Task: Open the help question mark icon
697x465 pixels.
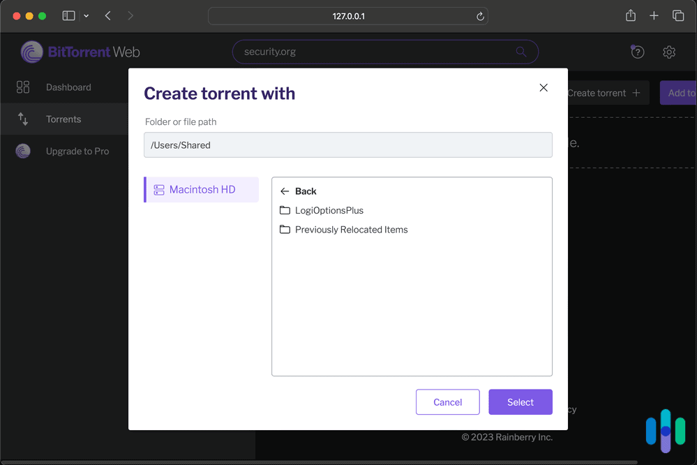Action: coord(637,52)
